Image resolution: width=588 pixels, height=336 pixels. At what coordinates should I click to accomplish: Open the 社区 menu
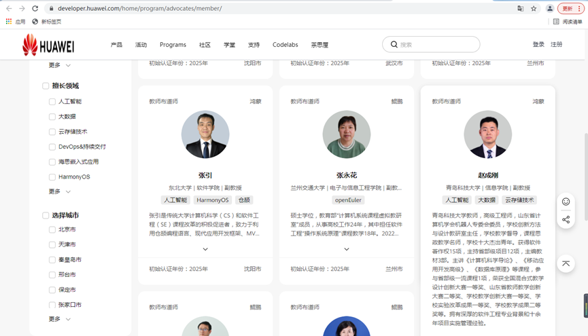(205, 45)
